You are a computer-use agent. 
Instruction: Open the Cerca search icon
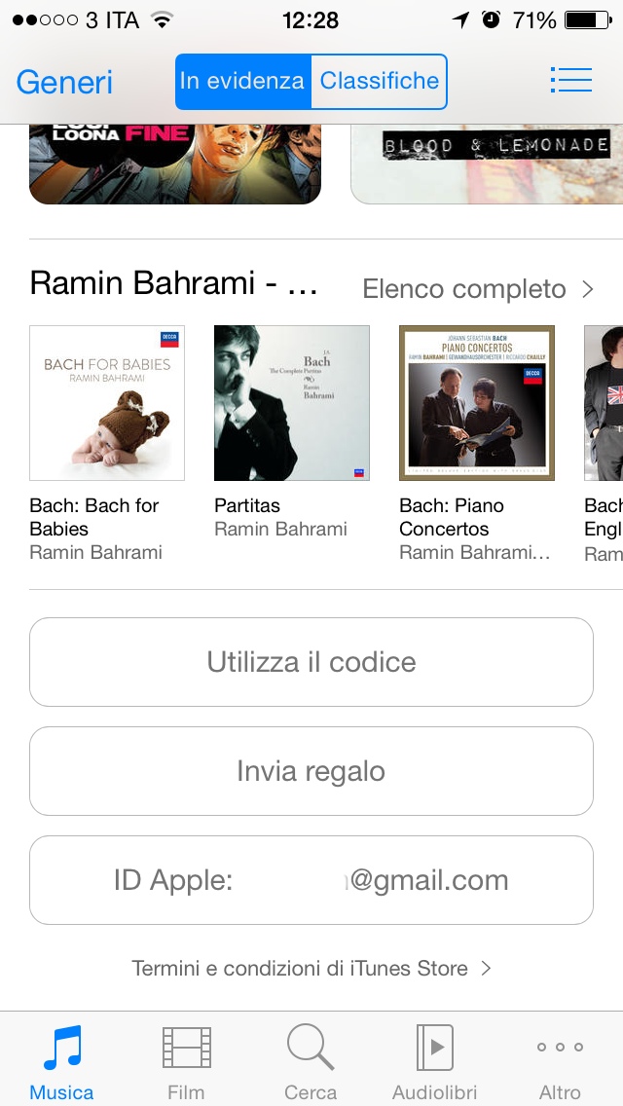coord(311,1049)
